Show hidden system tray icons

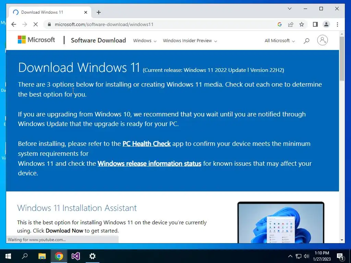click(290, 256)
